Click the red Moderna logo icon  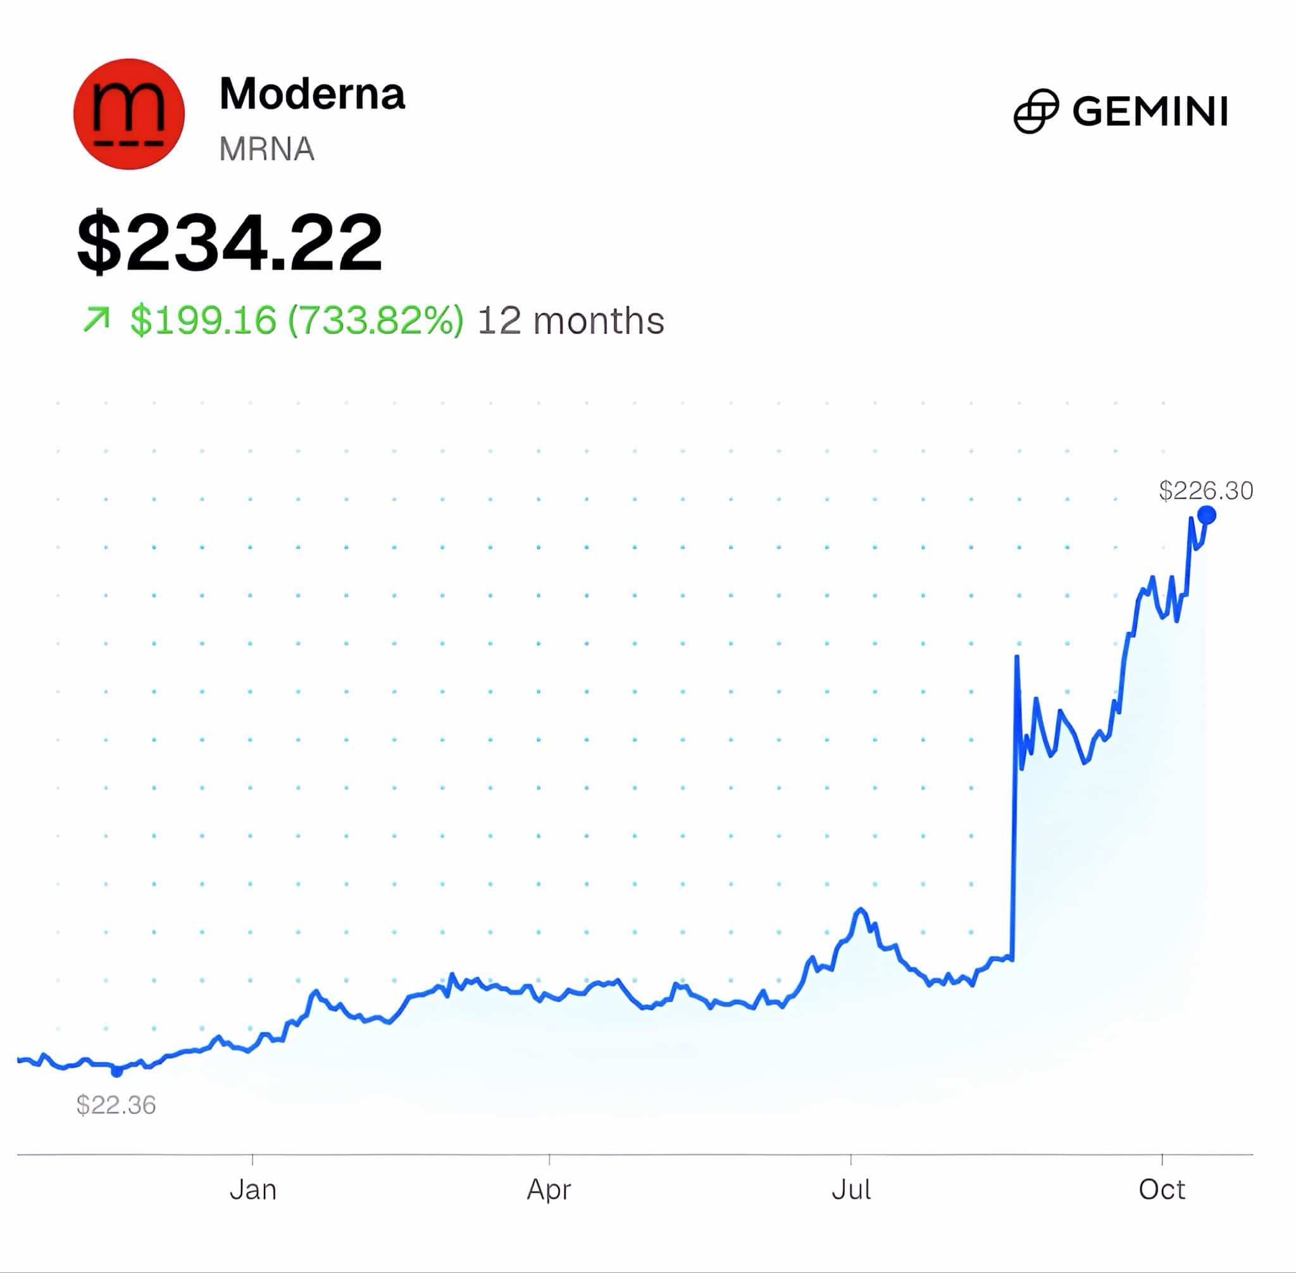129,114
